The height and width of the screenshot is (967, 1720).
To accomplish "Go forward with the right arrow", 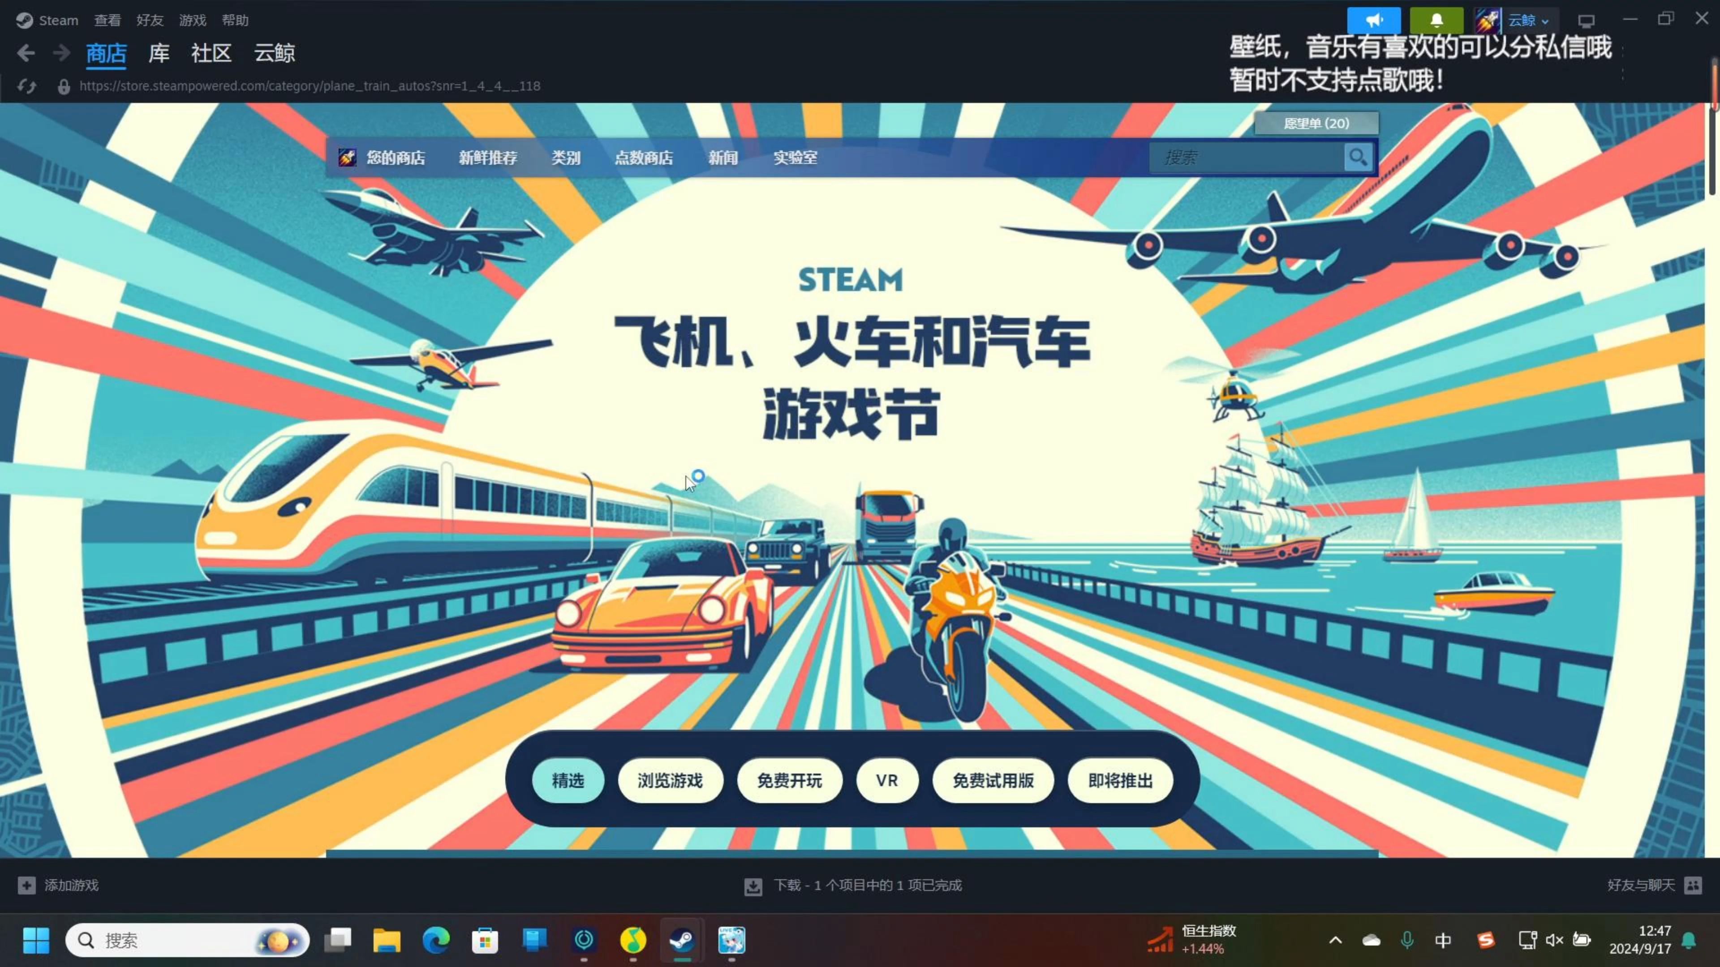I will (61, 53).
